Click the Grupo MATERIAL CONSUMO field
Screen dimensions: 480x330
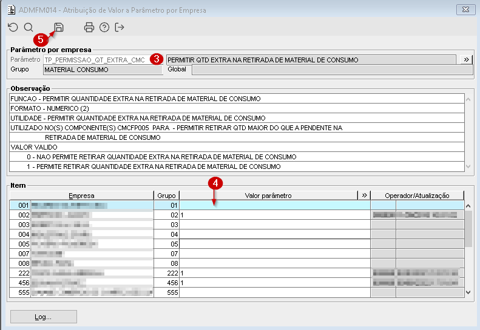[x=103, y=70]
